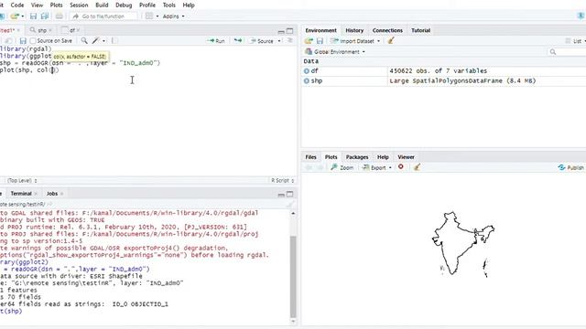Save script icon in editor toolbar

tap(23, 40)
